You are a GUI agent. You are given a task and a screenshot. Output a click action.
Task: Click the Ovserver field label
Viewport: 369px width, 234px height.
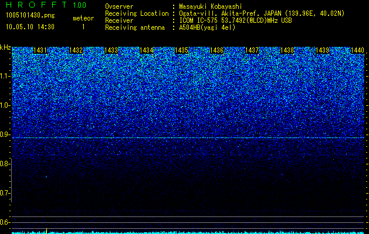pos(119,6)
